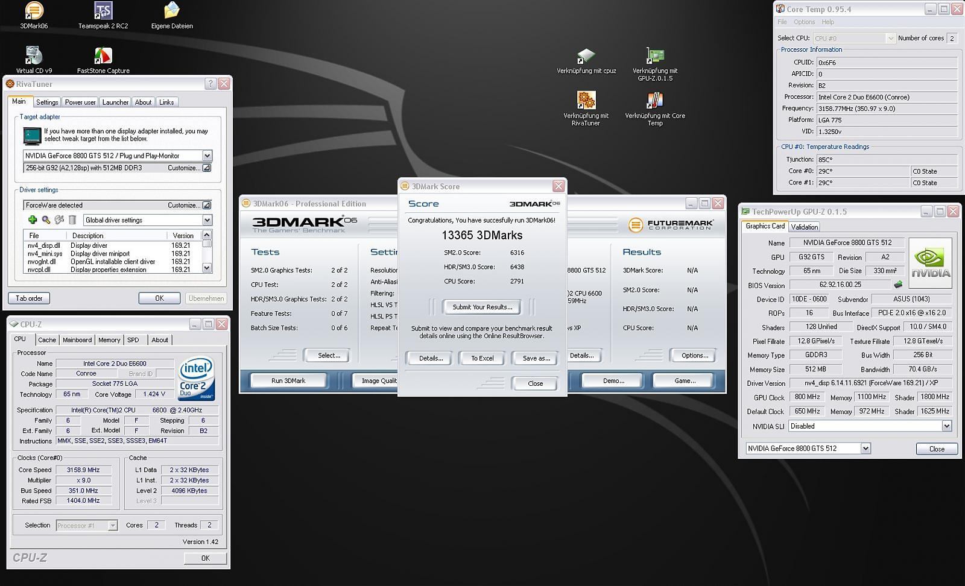
Task: Click the Game button in 3DMark06
Action: point(685,380)
